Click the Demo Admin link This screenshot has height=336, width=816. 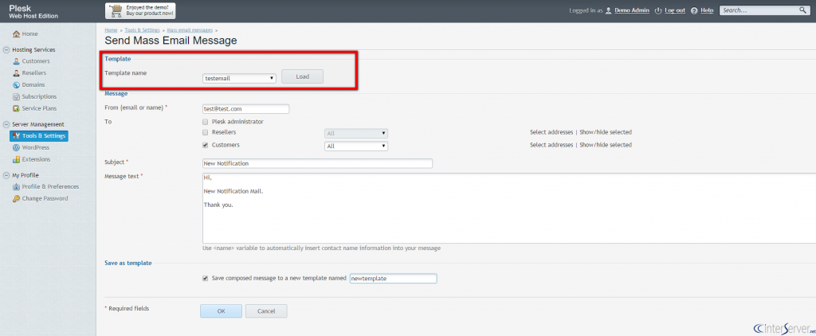coord(632,10)
